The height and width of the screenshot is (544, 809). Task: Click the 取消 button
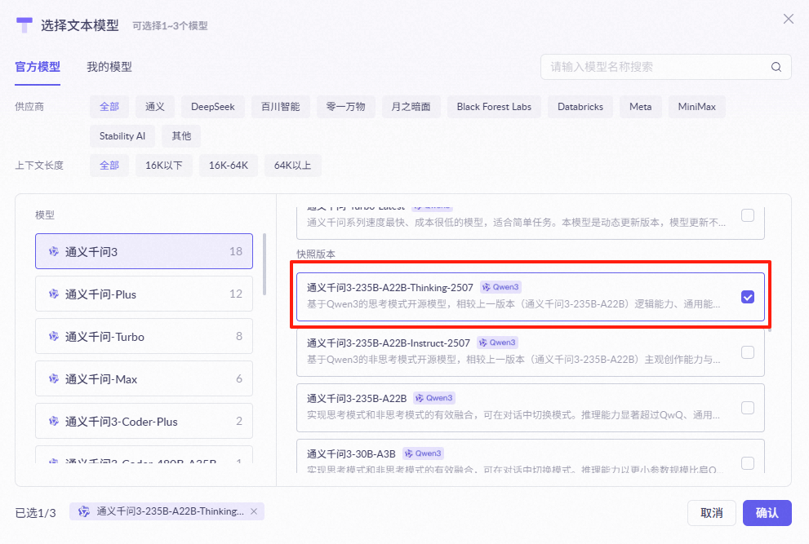711,512
